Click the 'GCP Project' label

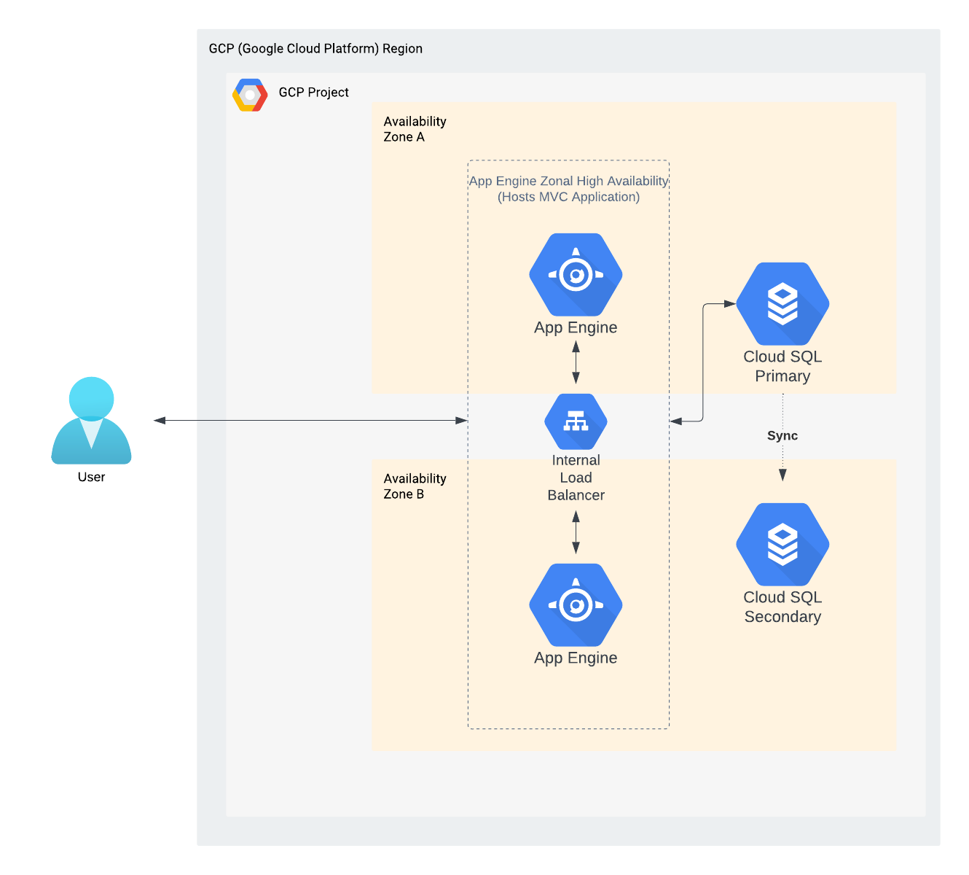pyautogui.click(x=313, y=93)
